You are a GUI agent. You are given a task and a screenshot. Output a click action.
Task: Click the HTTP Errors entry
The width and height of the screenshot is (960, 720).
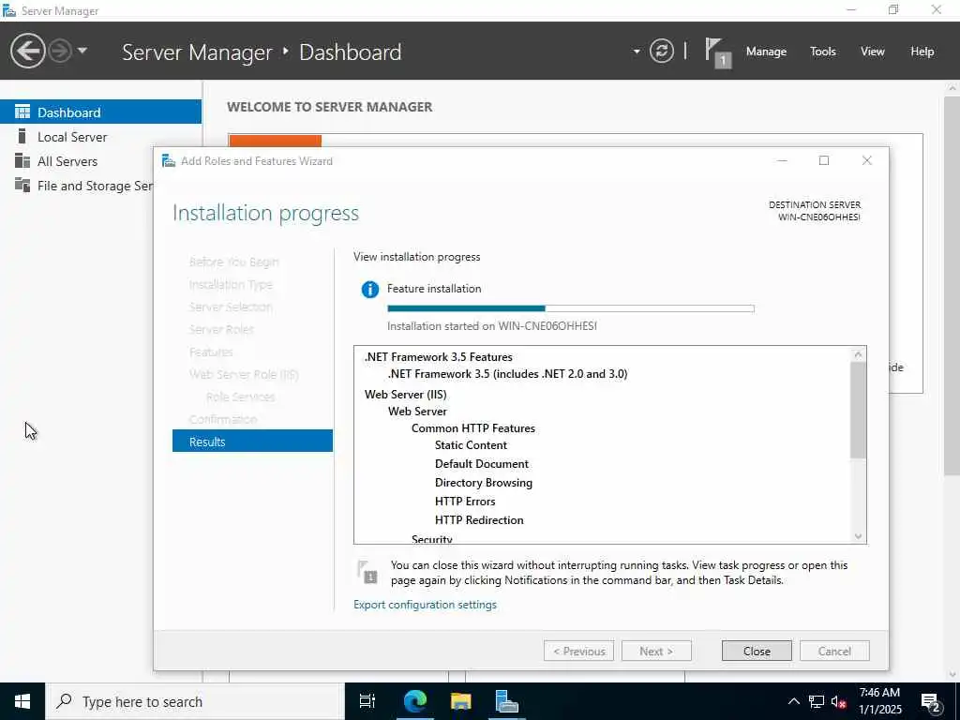(465, 501)
